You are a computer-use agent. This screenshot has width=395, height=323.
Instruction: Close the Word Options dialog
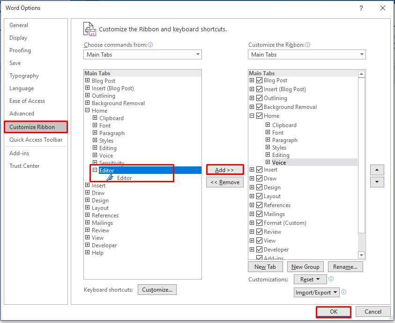click(x=383, y=8)
